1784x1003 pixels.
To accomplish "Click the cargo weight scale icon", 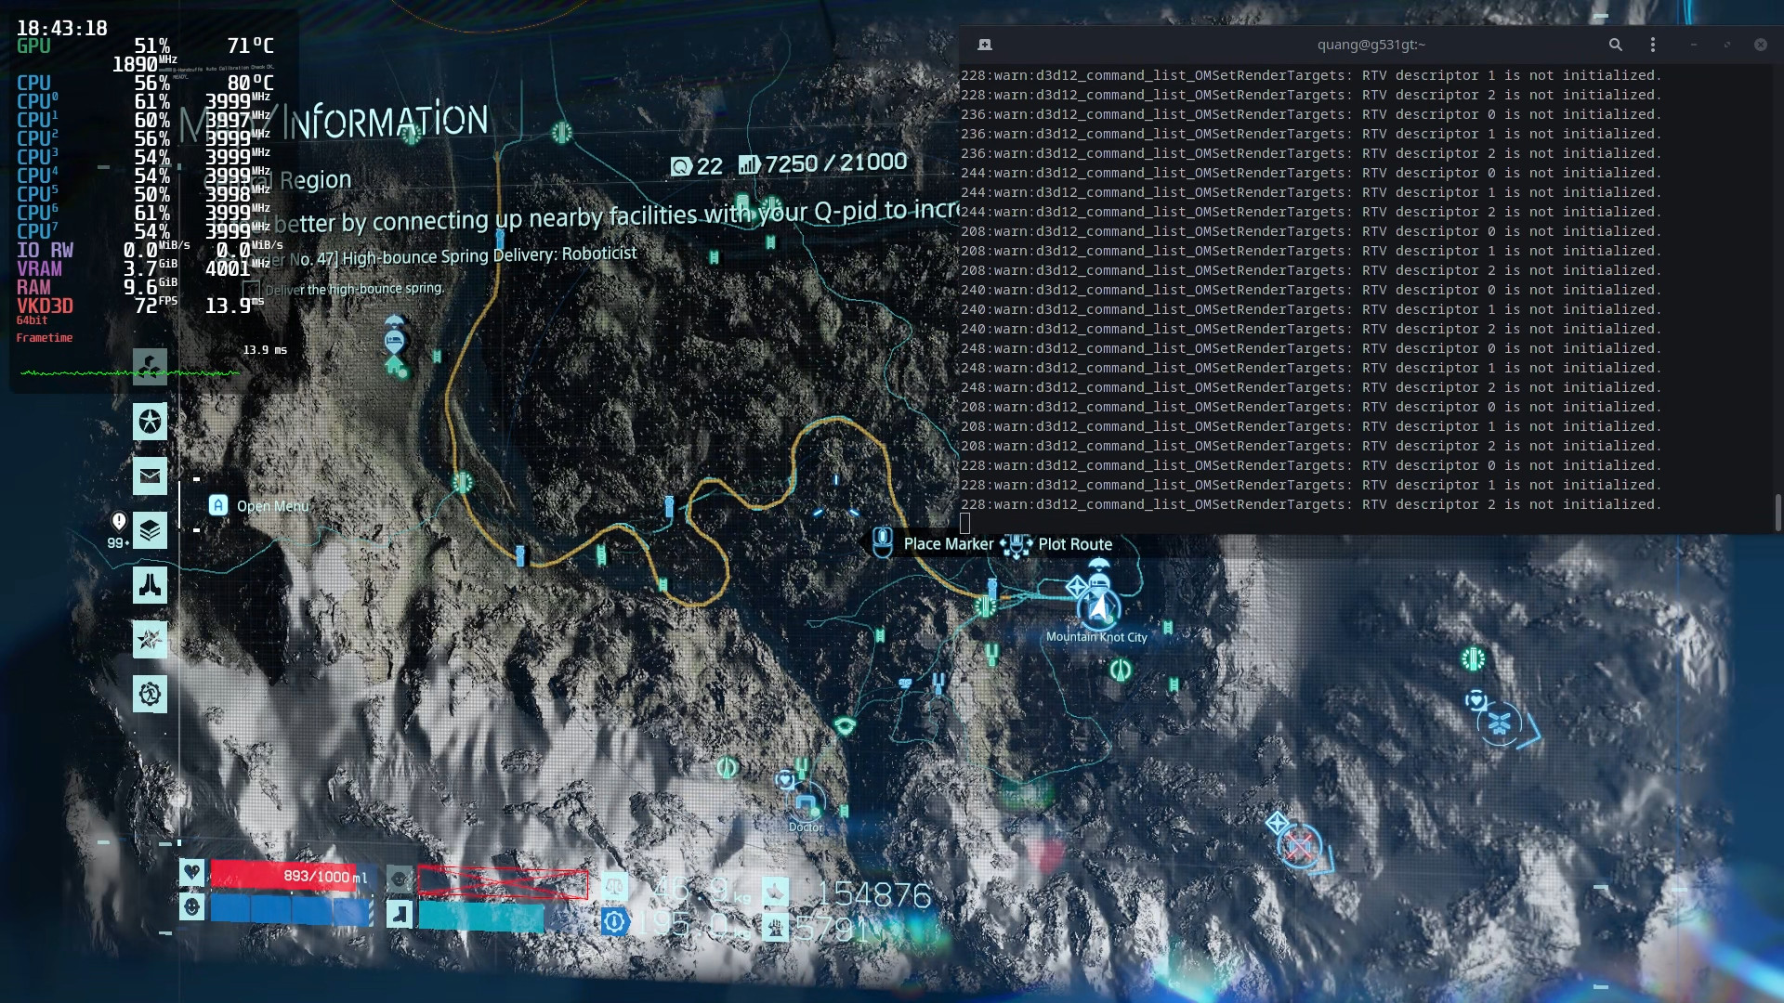I will coord(614,886).
